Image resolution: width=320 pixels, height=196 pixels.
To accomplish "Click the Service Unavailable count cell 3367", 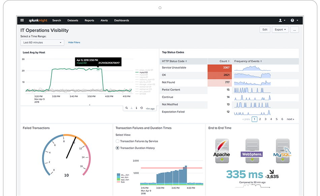I will click(x=220, y=68).
